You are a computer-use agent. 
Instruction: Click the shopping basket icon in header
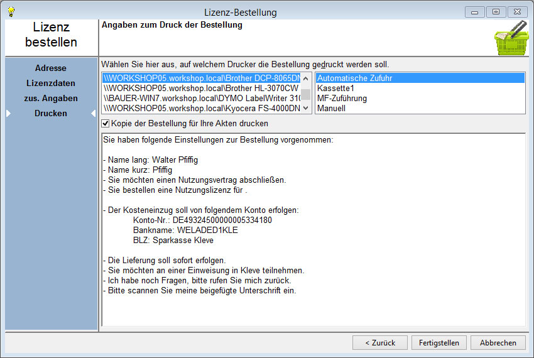[510, 39]
